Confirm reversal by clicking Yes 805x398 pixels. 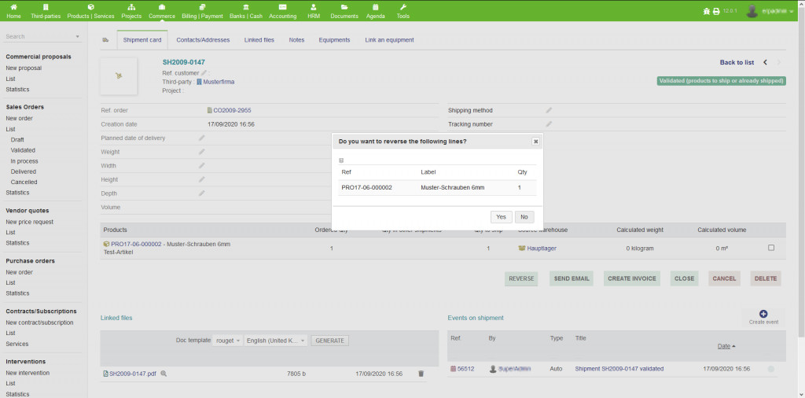pos(500,217)
